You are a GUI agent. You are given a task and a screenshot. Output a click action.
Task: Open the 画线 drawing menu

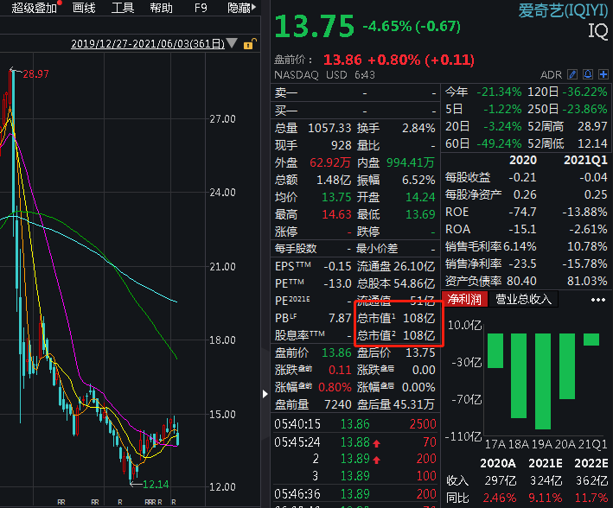pyautogui.click(x=84, y=8)
